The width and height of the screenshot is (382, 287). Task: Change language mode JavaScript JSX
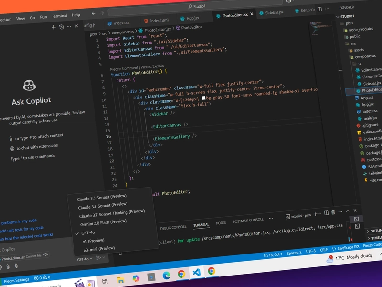pos(348,247)
